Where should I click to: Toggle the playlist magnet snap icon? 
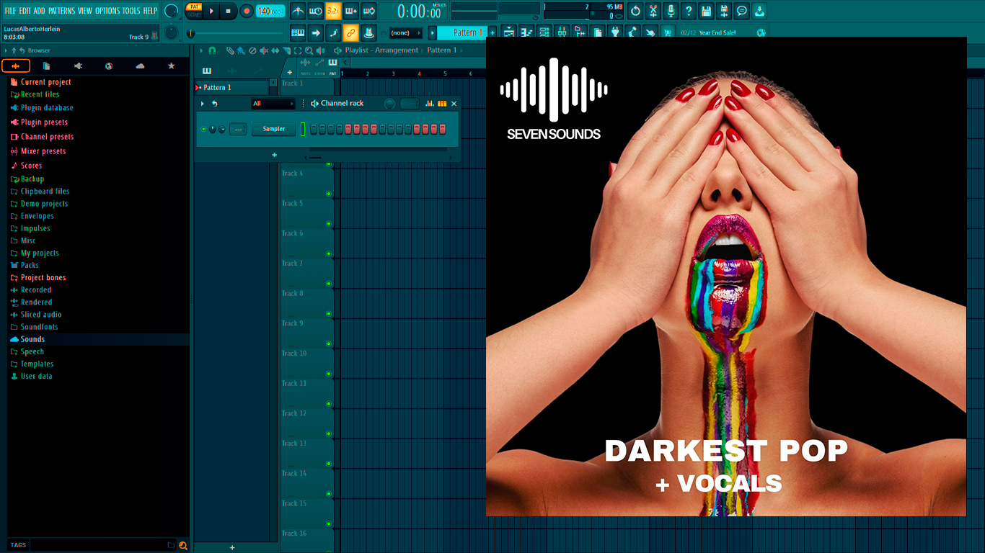pos(212,50)
